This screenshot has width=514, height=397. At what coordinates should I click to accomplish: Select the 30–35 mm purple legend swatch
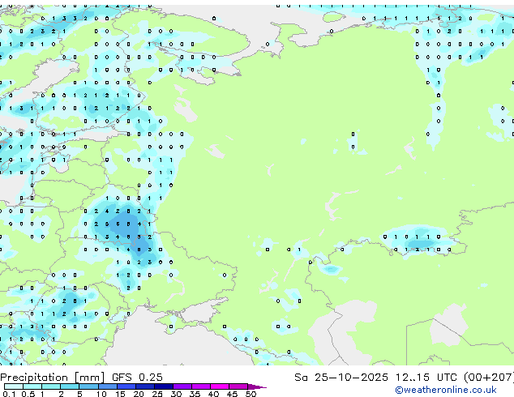coord(182,386)
